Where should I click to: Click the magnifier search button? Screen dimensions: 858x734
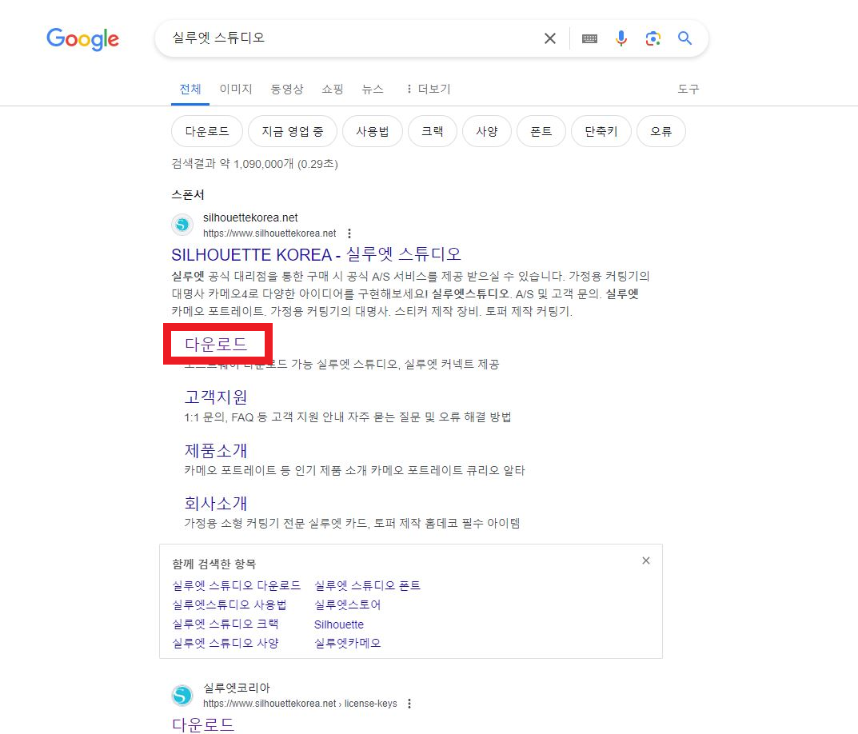684,38
